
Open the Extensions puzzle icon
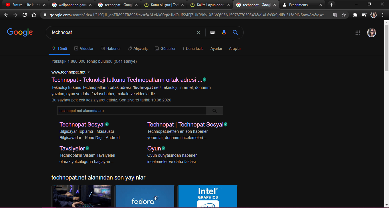tap(355, 15)
